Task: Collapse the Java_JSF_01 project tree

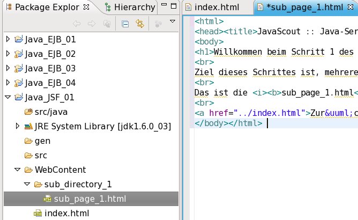Action: tap(8, 98)
